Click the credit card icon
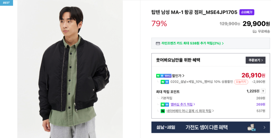The height and width of the screenshot is (138, 271). [x=158, y=43]
